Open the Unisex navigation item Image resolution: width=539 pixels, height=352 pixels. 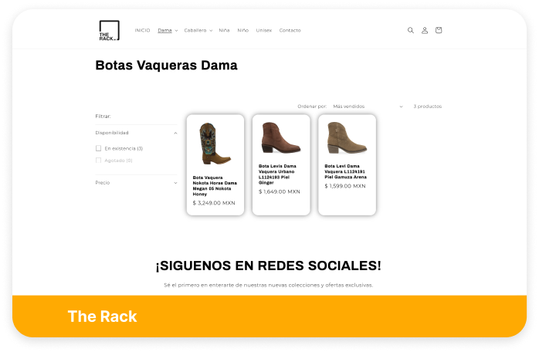(263, 30)
